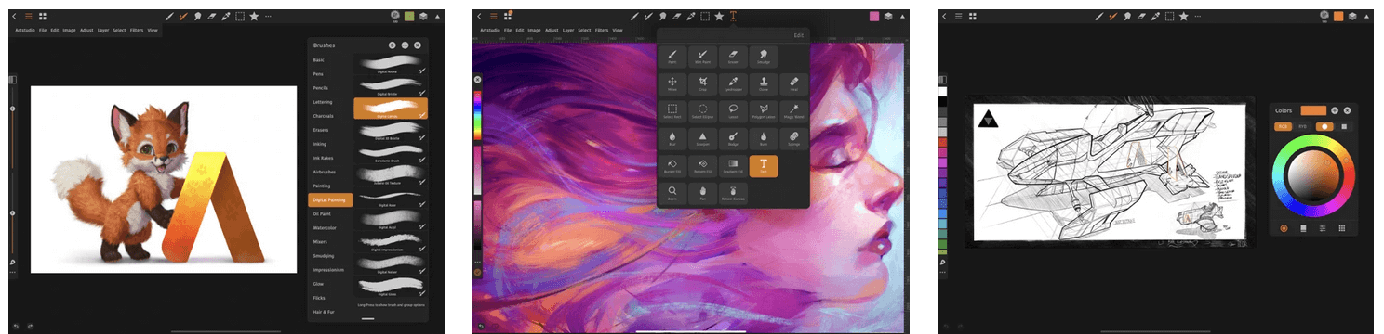Go back with the chevron in the portrait screenshot
Viewport: 1384px width, 334px height.
coord(479,16)
